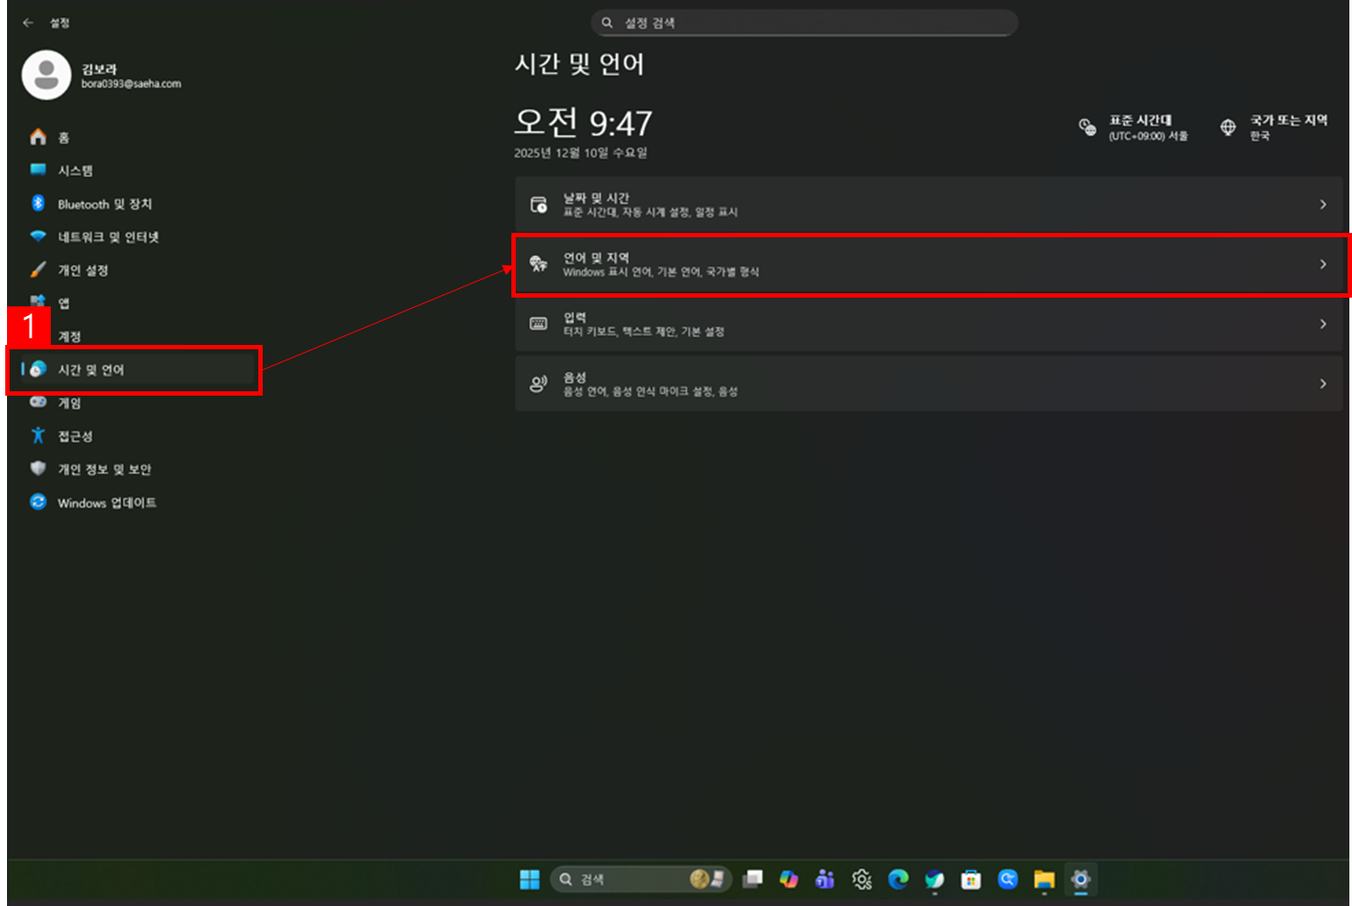Click the 게임 (Gaming) sidebar item
Image resolution: width=1352 pixels, height=906 pixels.
tap(69, 403)
